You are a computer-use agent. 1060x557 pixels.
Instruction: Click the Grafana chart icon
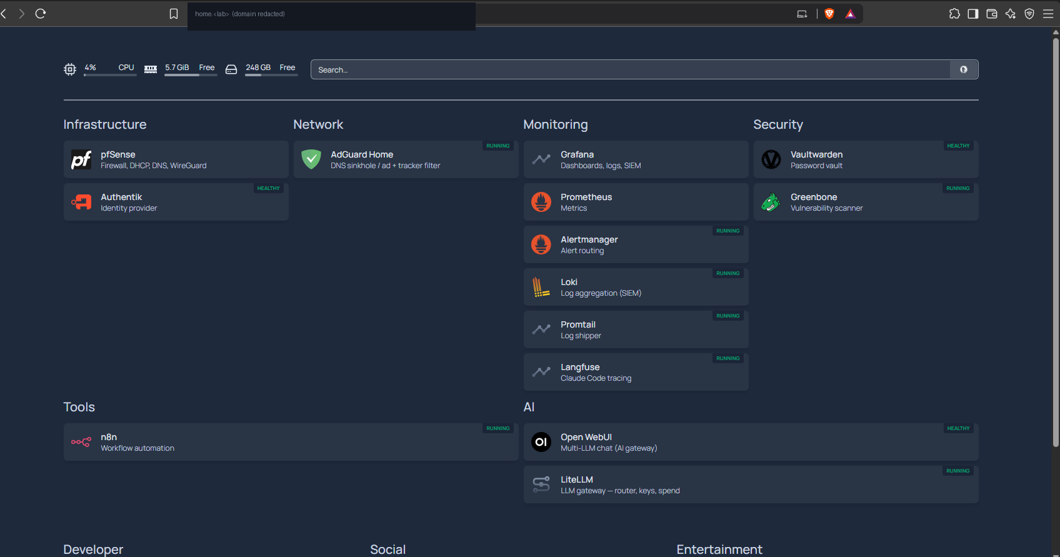click(x=541, y=159)
